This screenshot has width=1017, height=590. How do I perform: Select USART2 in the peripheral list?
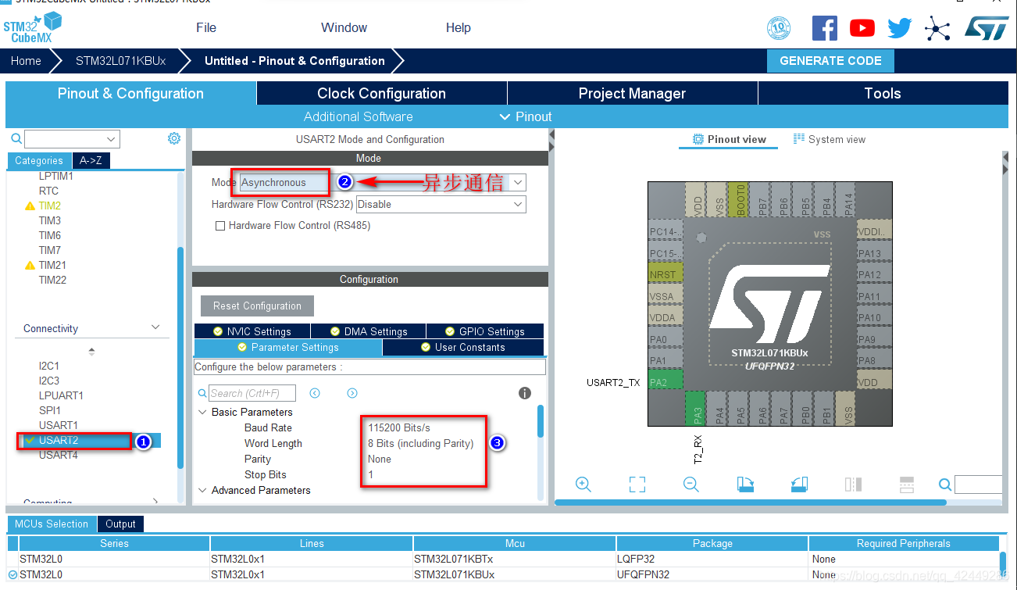[59, 440]
